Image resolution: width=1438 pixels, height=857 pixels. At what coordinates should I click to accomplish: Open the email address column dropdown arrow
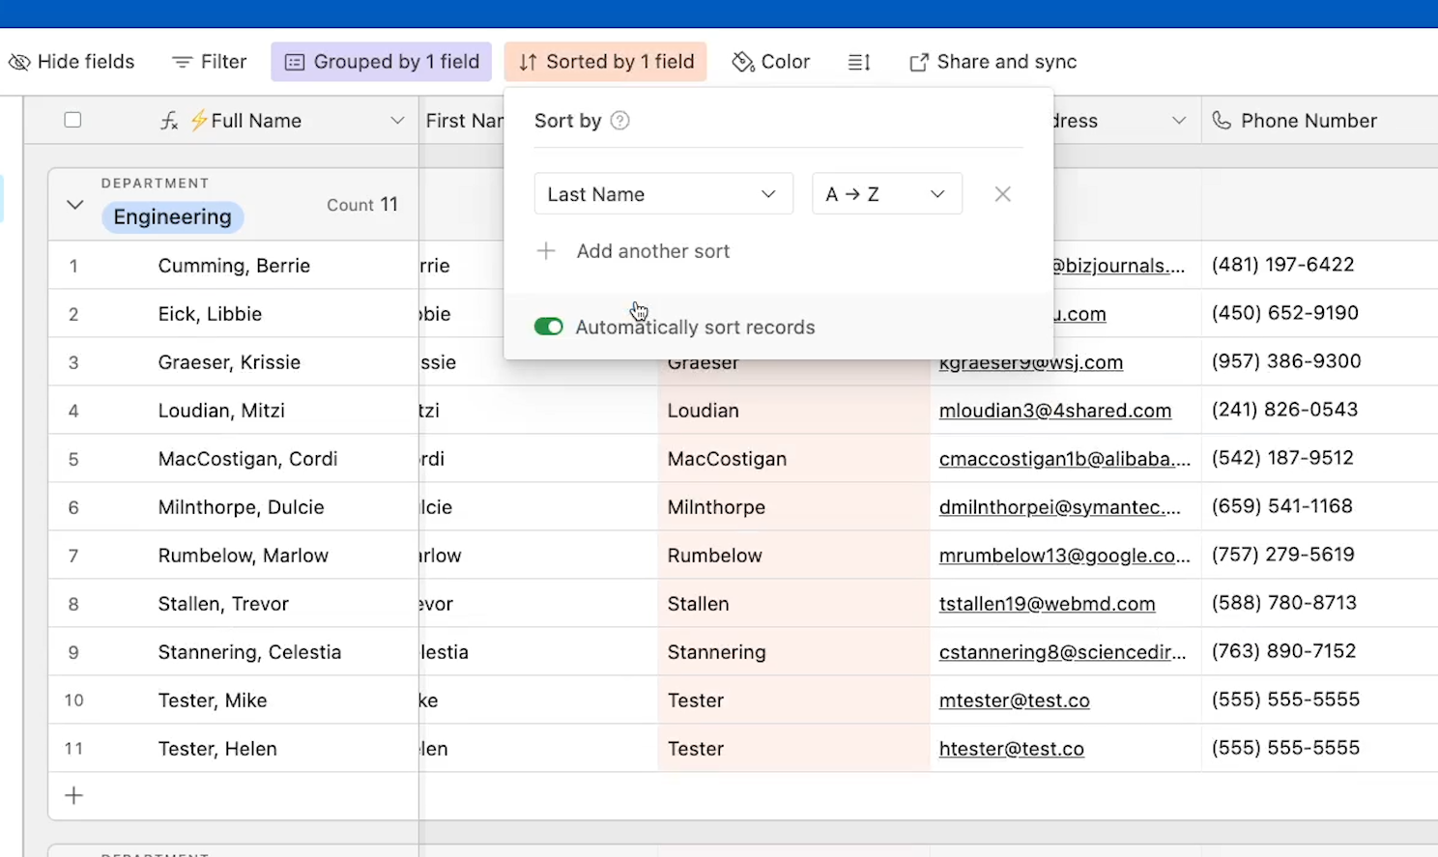coord(1179,121)
